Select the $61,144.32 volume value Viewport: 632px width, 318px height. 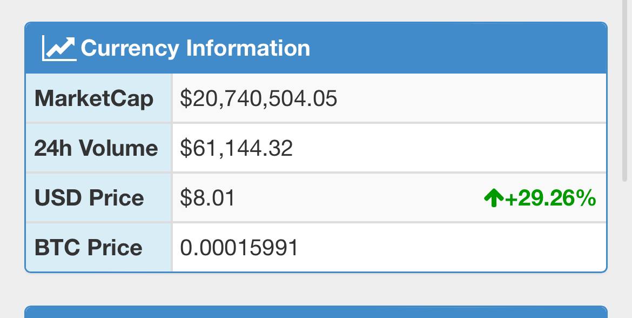[236, 148]
